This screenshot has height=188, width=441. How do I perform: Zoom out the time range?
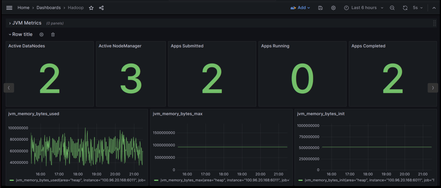(392, 8)
